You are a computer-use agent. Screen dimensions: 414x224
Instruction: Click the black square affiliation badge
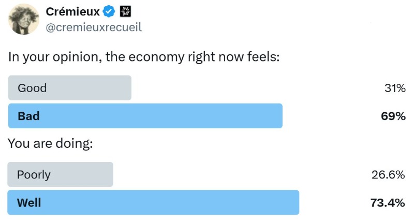click(x=125, y=11)
